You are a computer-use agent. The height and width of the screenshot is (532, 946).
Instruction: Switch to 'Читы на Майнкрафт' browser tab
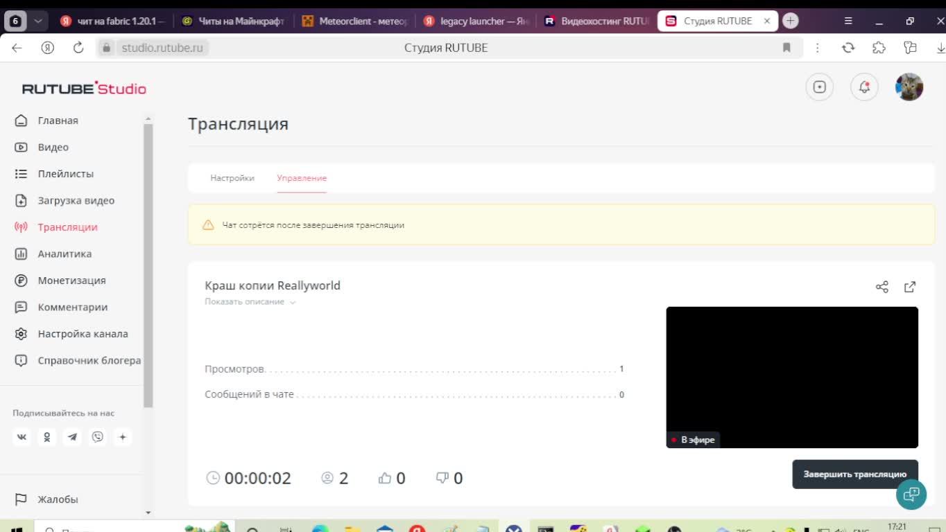(233, 21)
